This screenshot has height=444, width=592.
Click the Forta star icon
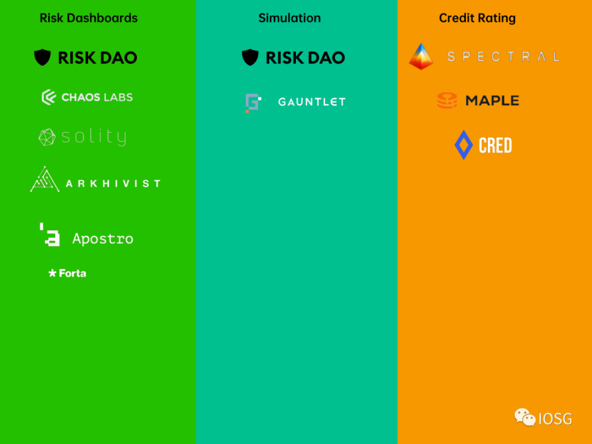(52, 273)
